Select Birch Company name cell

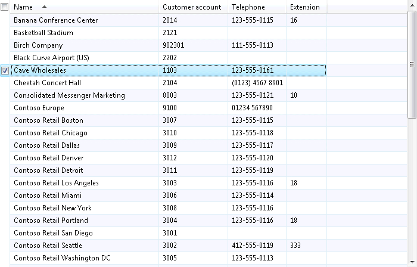(85, 45)
